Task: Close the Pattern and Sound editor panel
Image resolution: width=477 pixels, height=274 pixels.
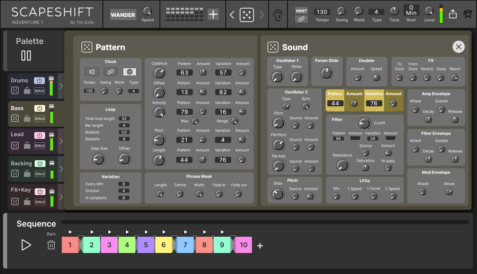Action: pyautogui.click(x=459, y=47)
